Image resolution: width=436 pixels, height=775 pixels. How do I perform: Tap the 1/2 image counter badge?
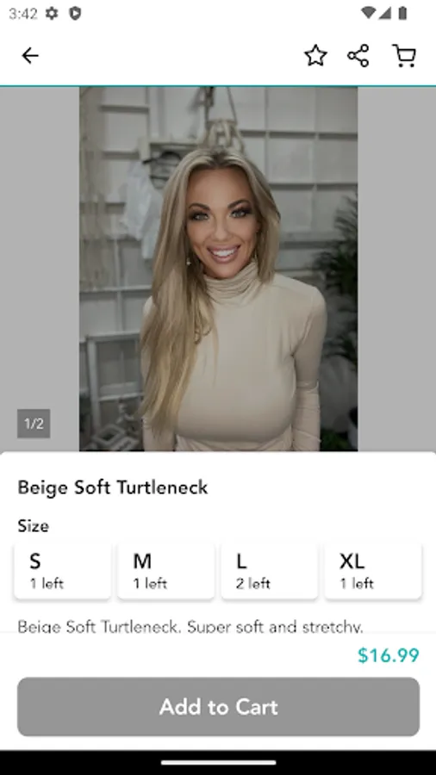34,424
